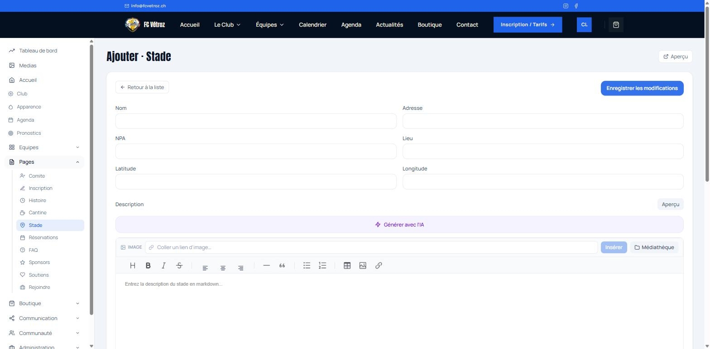Click Enregistrer les modifications button
This screenshot has width=710, height=349.
click(x=642, y=88)
